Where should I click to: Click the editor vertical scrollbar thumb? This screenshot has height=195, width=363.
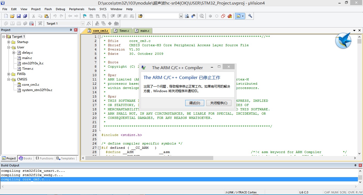point(360,41)
